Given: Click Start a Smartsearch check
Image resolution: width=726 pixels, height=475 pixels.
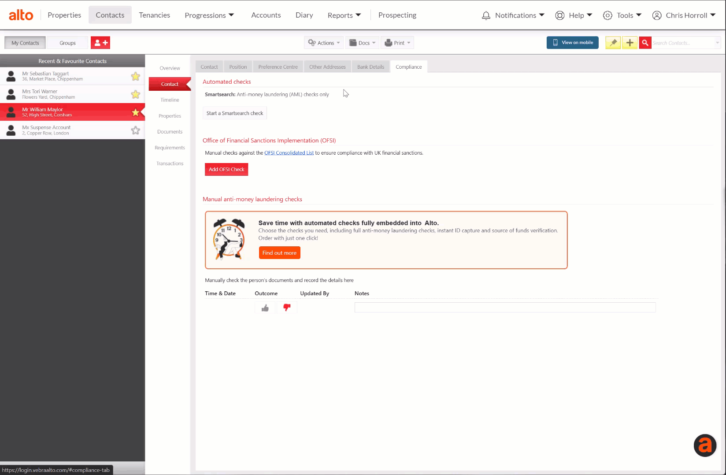Looking at the screenshot, I should [x=234, y=113].
